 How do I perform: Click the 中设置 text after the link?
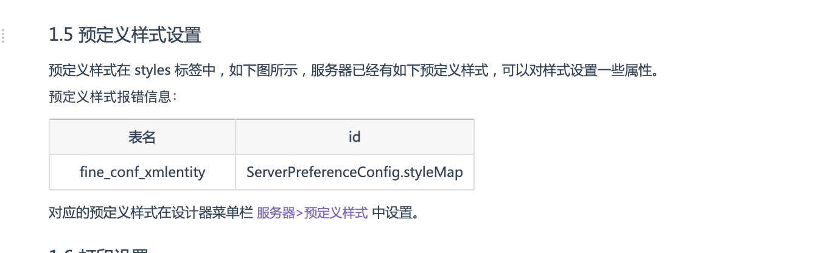pyautogui.click(x=392, y=213)
